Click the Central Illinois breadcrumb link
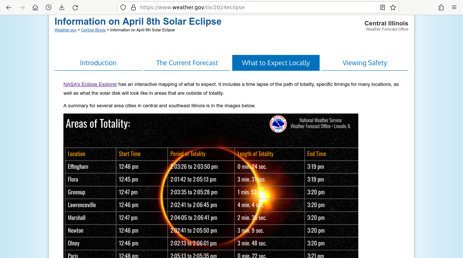 (93, 30)
